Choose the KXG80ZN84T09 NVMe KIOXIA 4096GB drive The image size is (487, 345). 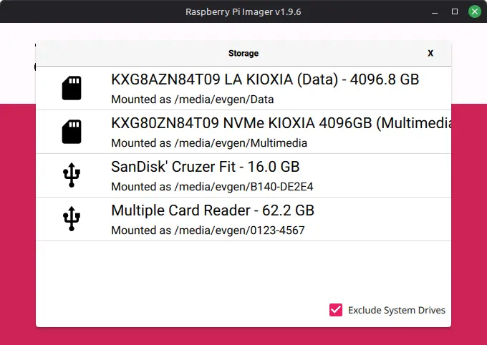pyautogui.click(x=279, y=123)
